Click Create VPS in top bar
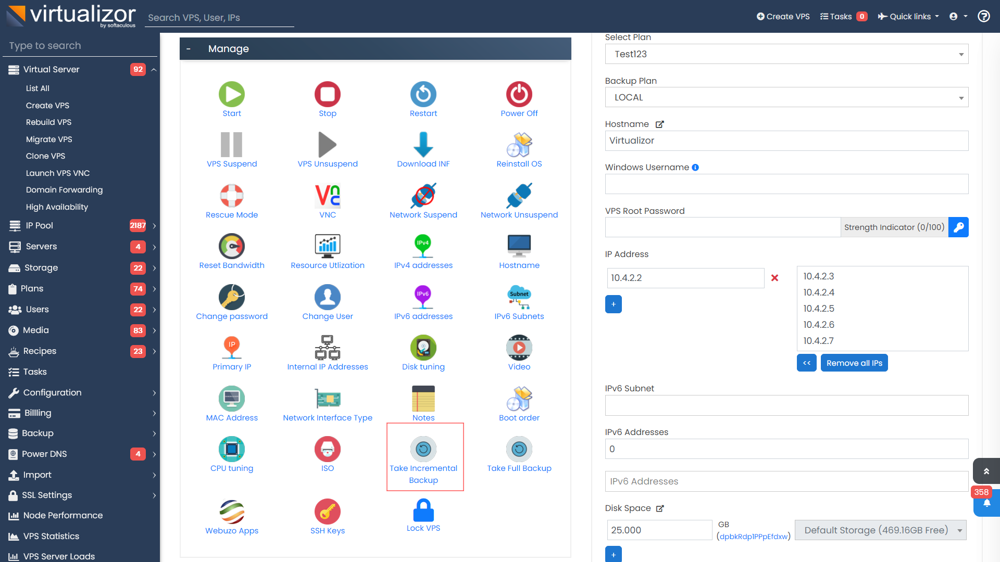Image resolution: width=1000 pixels, height=562 pixels. 783,17
